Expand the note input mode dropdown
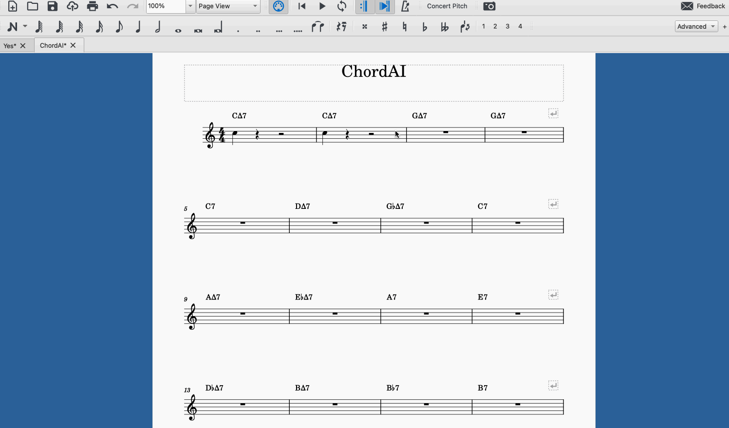The image size is (729, 428). pos(25,27)
